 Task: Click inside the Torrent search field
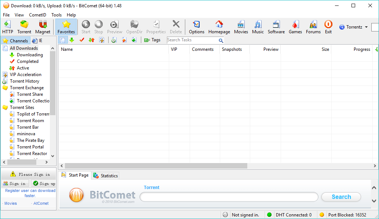[229, 197]
